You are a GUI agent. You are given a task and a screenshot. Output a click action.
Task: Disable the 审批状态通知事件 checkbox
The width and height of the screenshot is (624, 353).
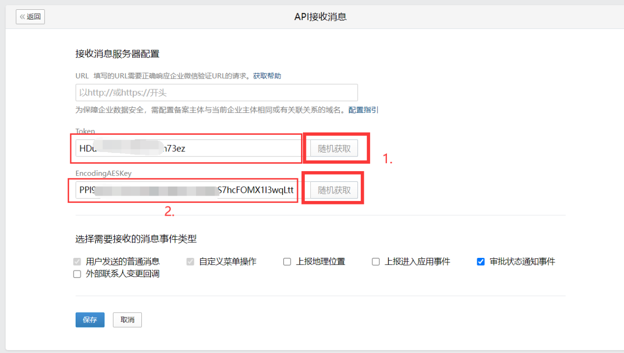tap(481, 261)
